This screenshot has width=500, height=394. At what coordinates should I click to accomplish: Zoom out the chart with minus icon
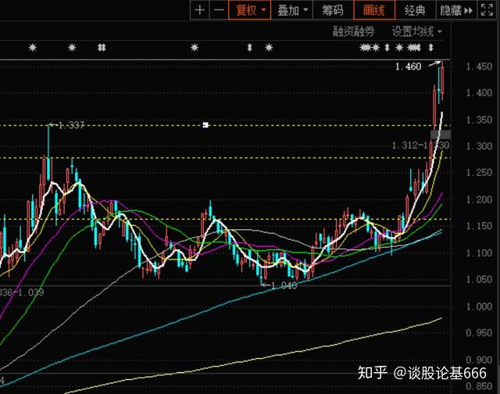[x=219, y=10]
